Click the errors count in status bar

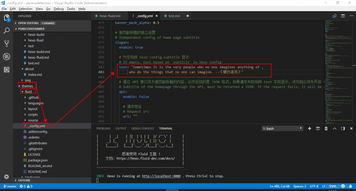point(23,186)
